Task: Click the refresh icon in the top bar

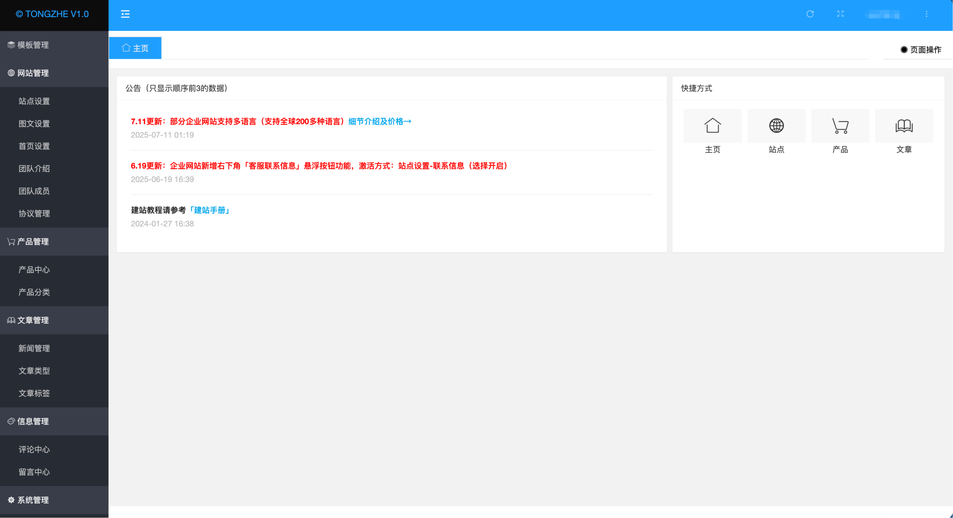Action: point(810,14)
